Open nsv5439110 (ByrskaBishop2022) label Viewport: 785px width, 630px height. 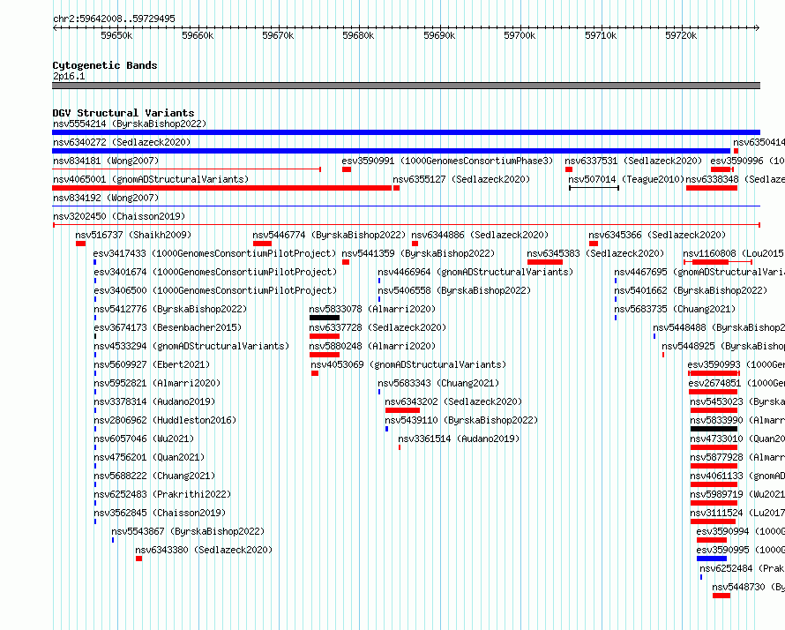(461, 420)
